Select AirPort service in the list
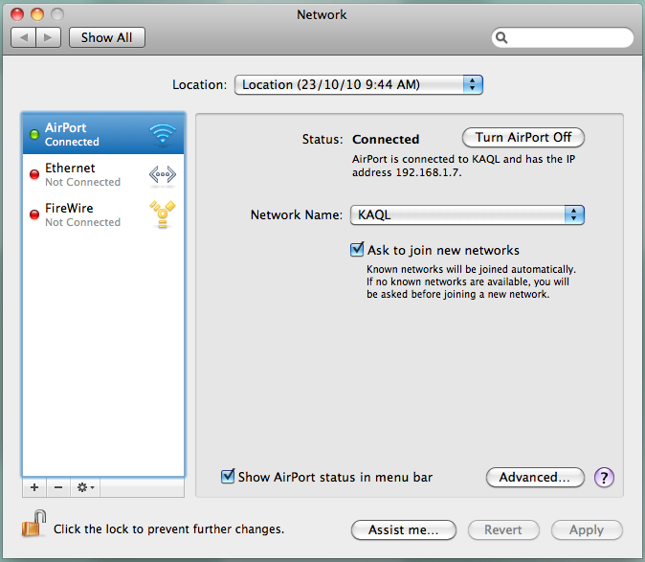The image size is (645, 562). point(103,134)
